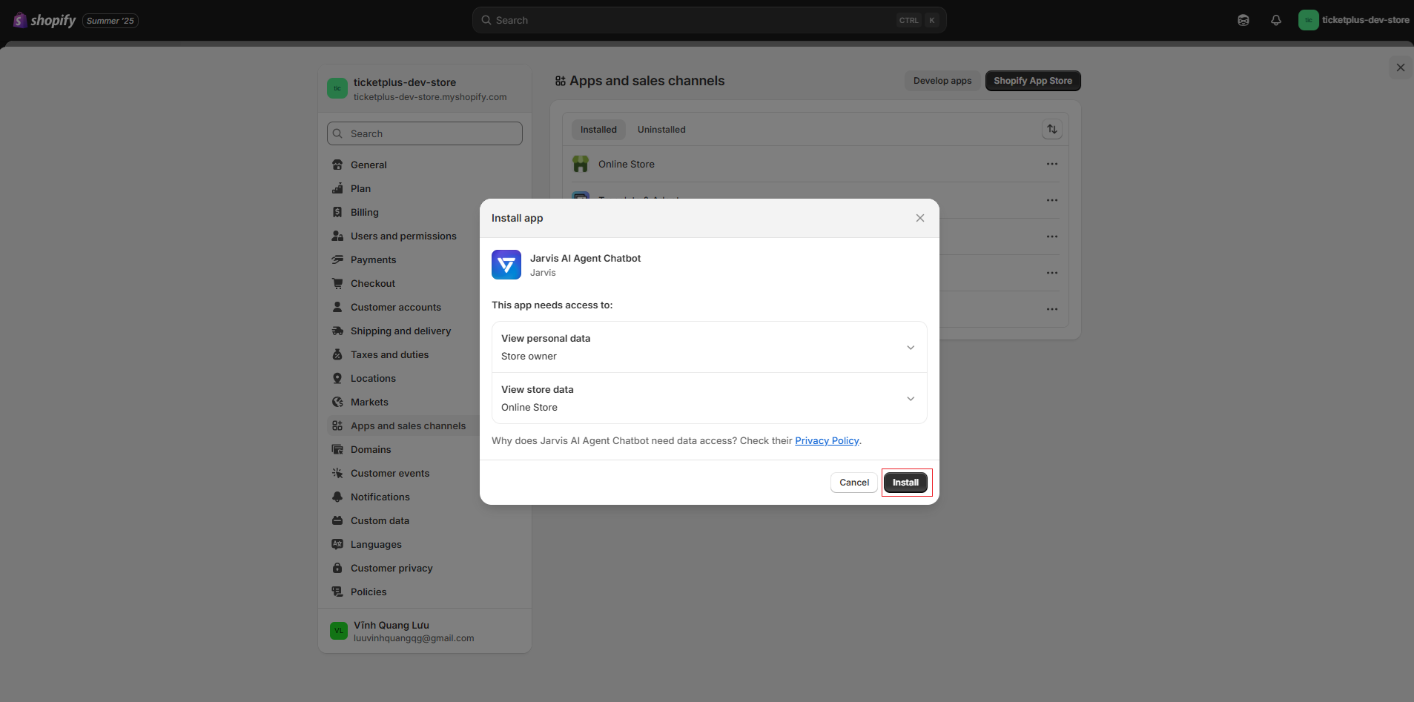Click the Plan icon in the sidebar
Screen dimensions: 1414x702
click(x=337, y=188)
